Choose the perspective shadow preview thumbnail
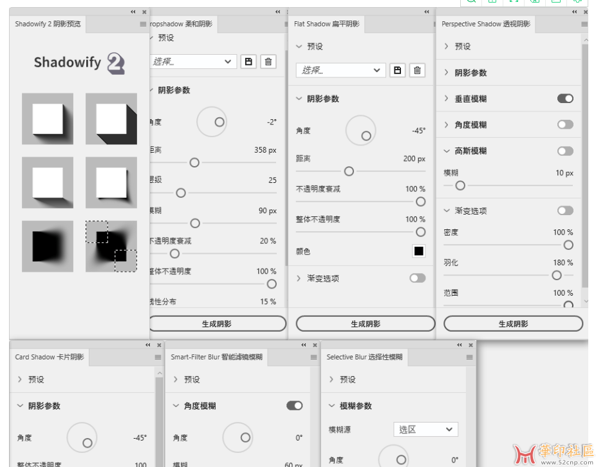Viewport: 596px width, 467px height. point(48,182)
